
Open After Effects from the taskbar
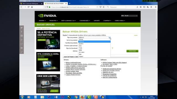pyautogui.click(x=62, y=97)
